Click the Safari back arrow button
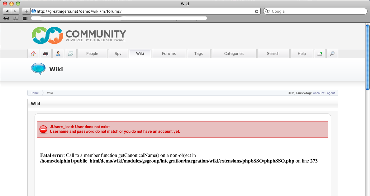The height and width of the screenshot is (196, 370). pyautogui.click(x=7, y=11)
